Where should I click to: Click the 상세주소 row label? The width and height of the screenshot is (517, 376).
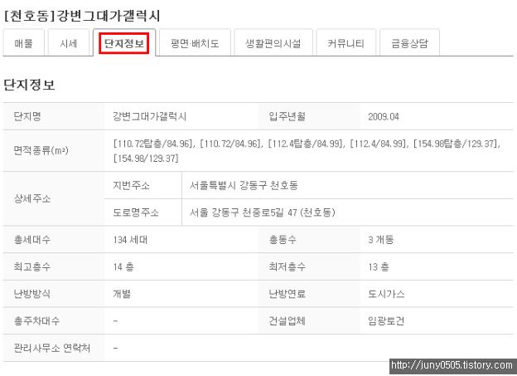32,198
